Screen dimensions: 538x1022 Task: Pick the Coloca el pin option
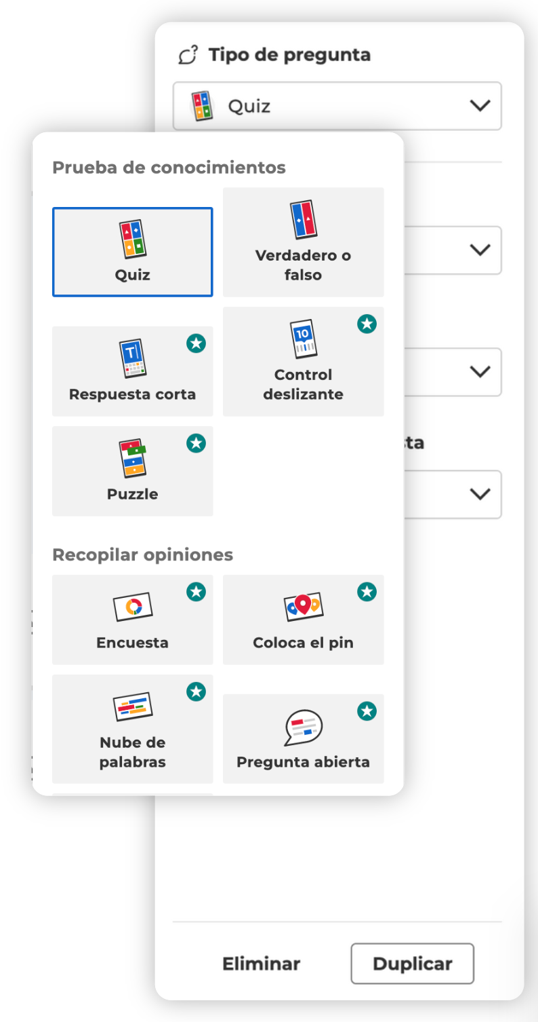304,620
